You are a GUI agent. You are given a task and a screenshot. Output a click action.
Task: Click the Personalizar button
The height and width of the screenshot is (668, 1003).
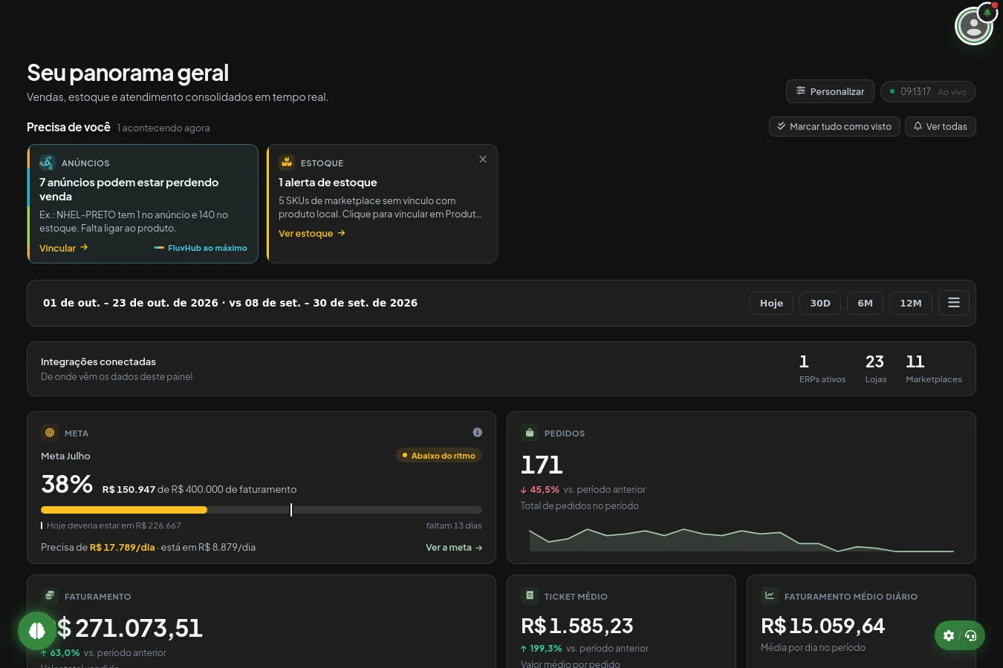coord(830,91)
